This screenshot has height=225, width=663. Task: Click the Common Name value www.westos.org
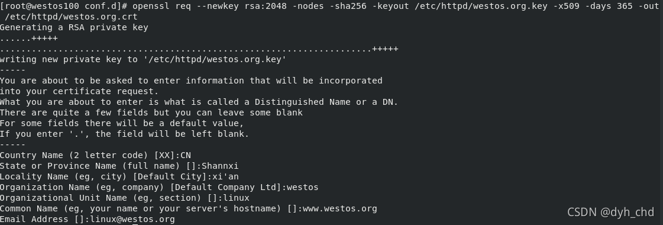pos(339,208)
